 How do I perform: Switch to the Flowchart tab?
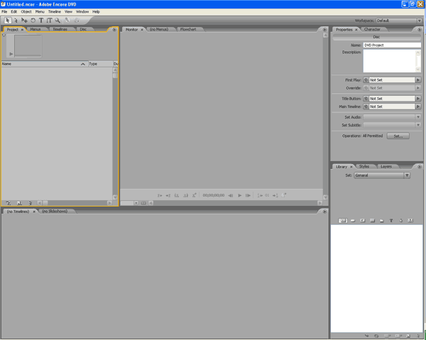click(x=188, y=29)
